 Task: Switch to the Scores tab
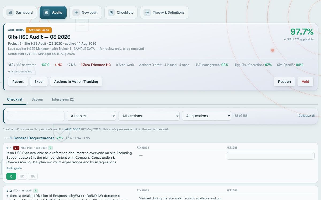click(x=37, y=99)
